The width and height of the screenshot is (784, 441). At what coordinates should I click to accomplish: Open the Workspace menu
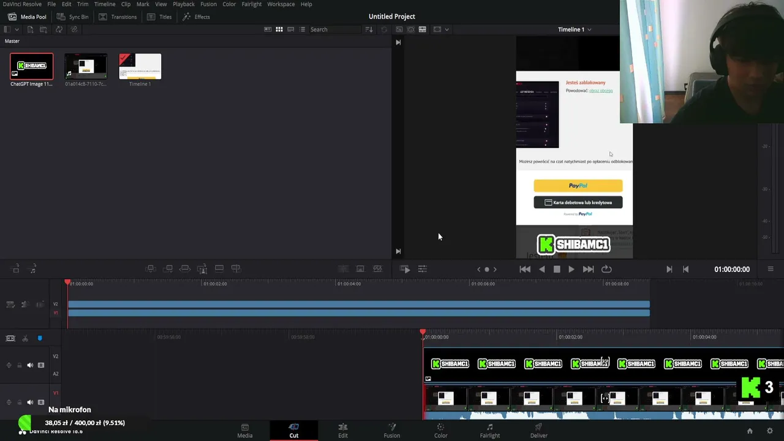point(281,4)
